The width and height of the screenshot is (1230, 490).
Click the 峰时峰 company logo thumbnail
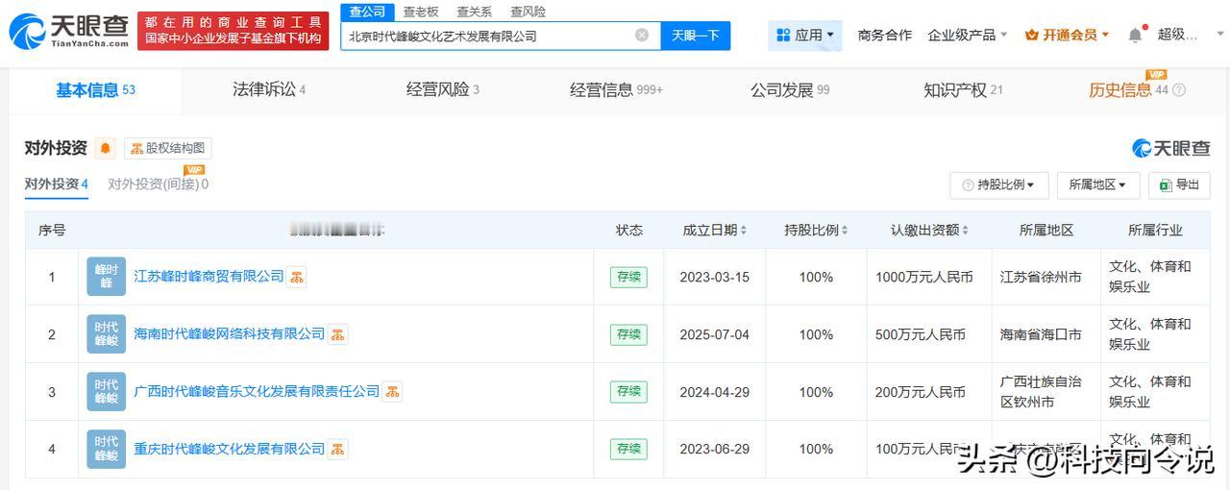[106, 277]
